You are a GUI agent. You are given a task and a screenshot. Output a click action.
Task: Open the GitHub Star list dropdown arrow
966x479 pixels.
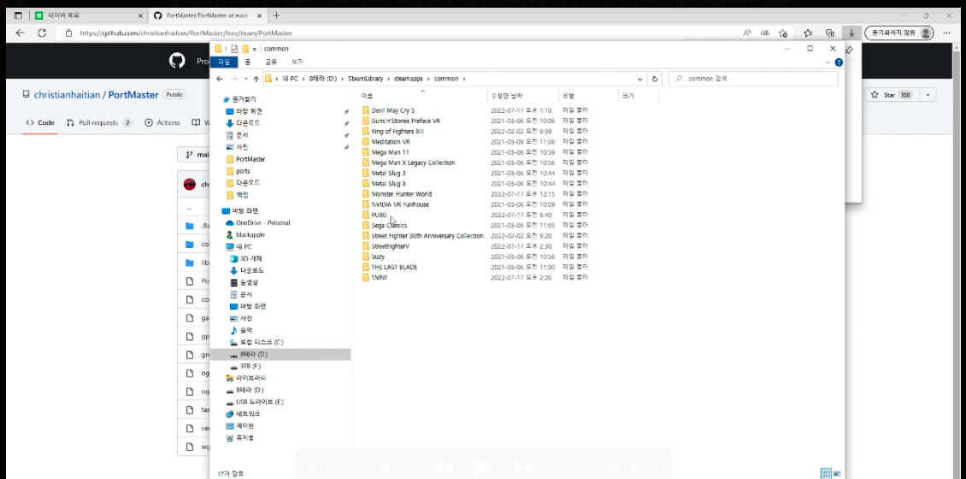(928, 95)
